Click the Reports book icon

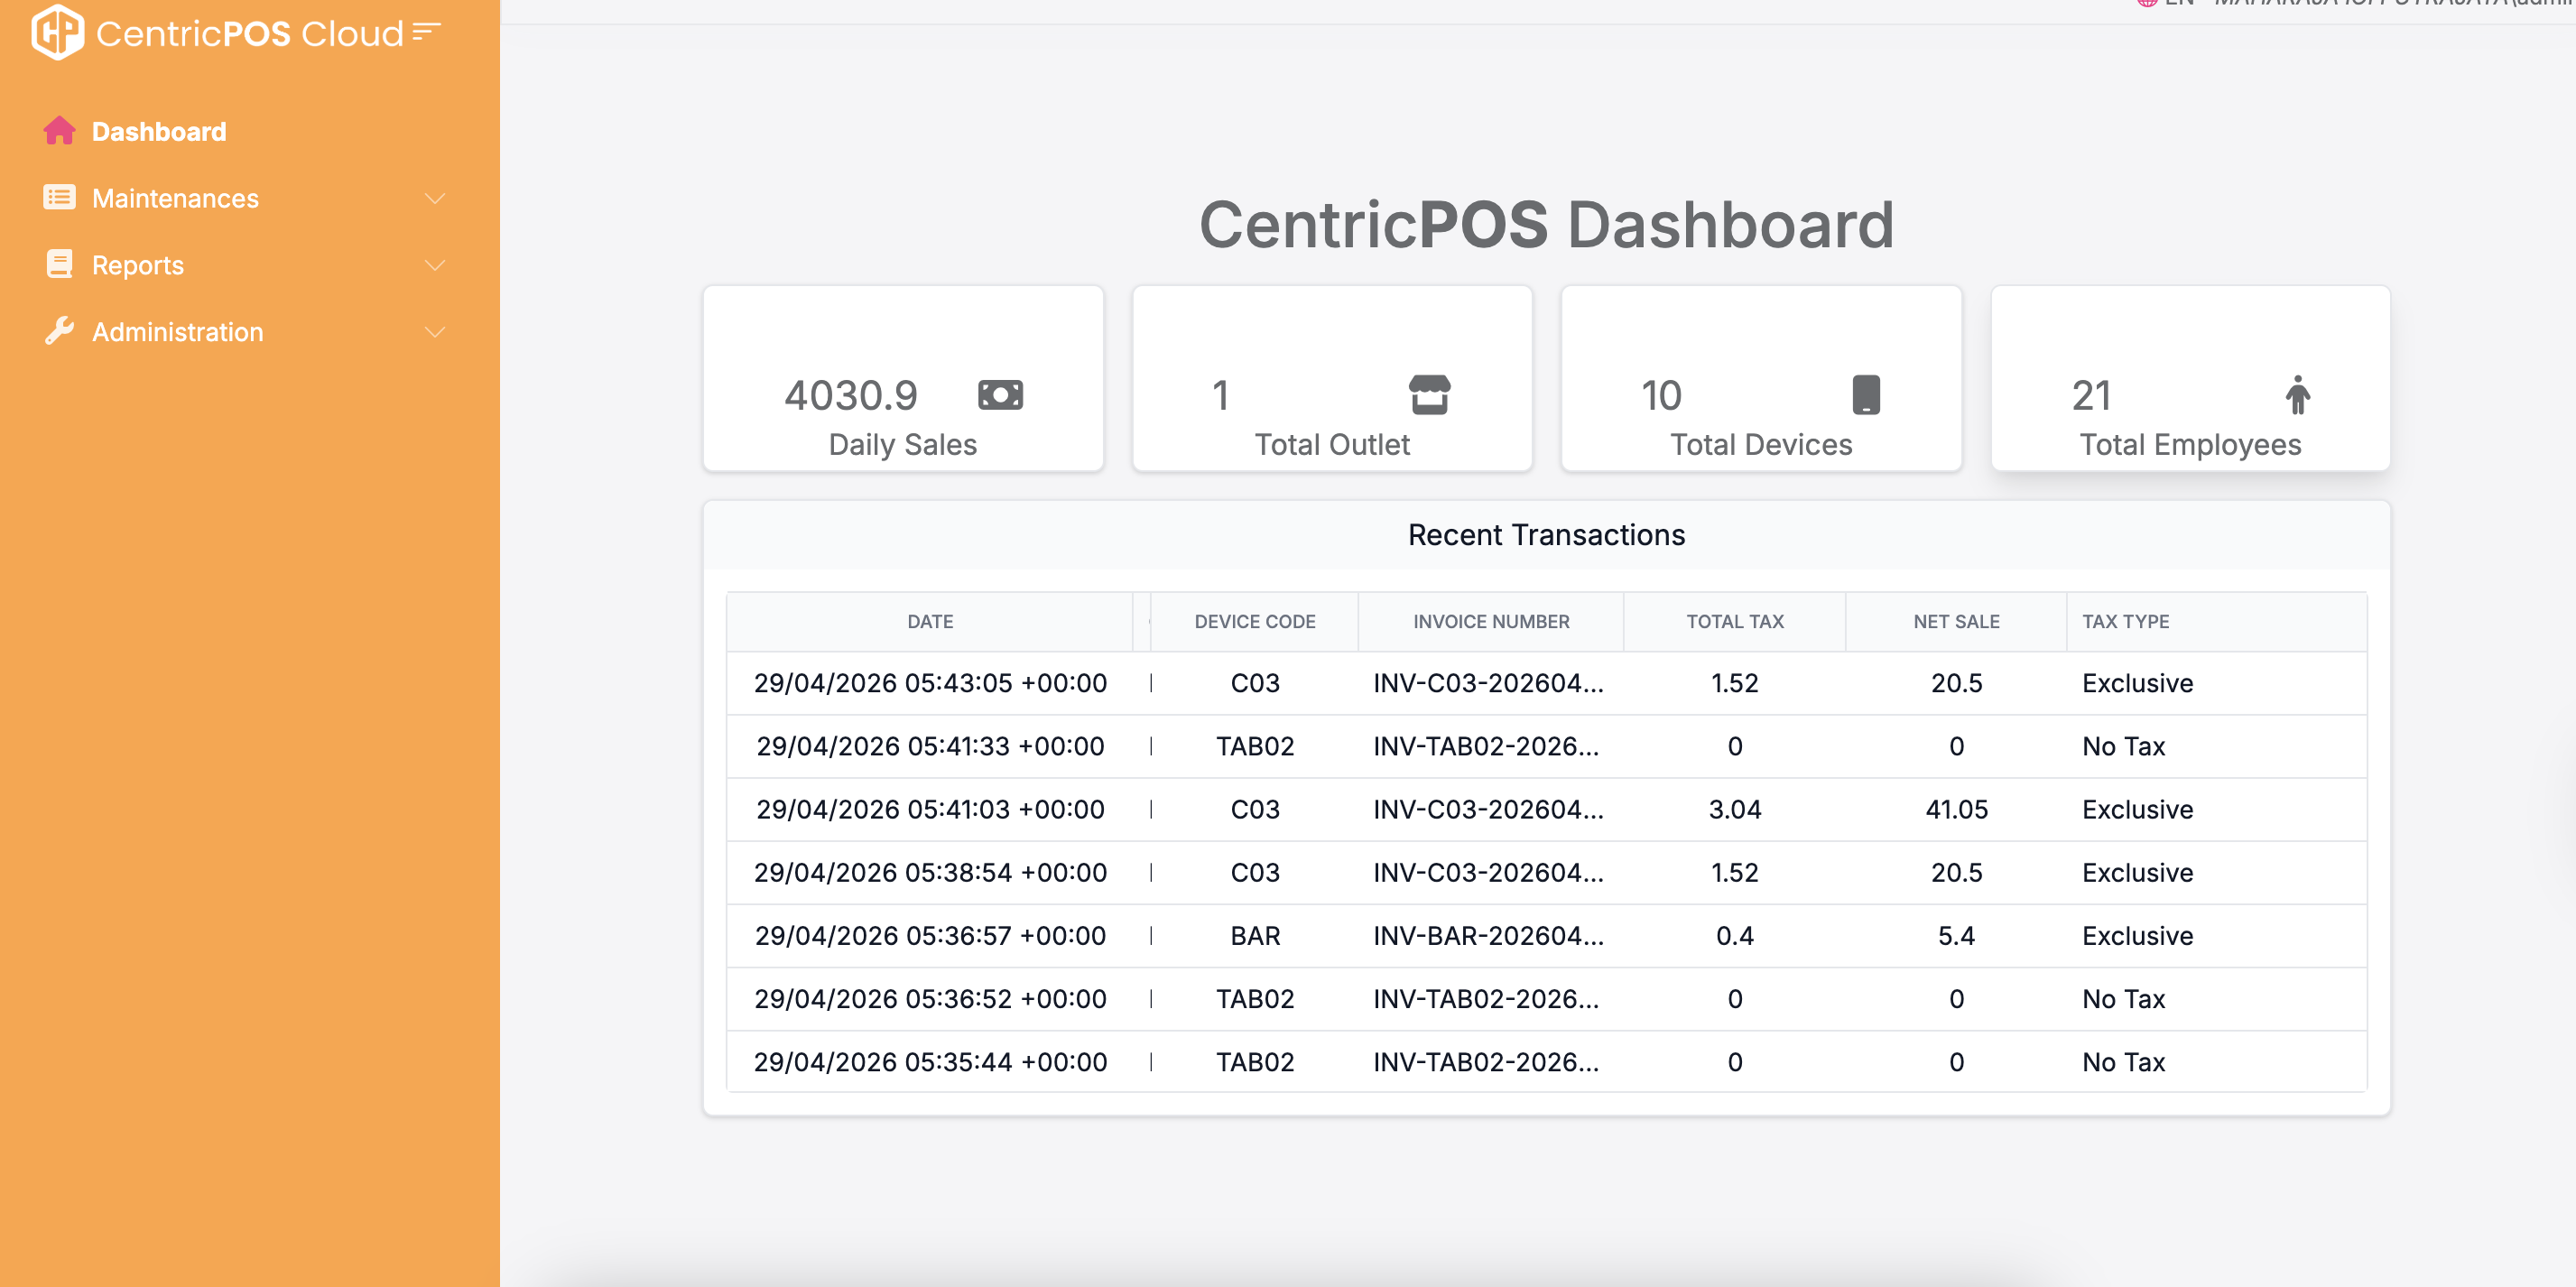59,264
